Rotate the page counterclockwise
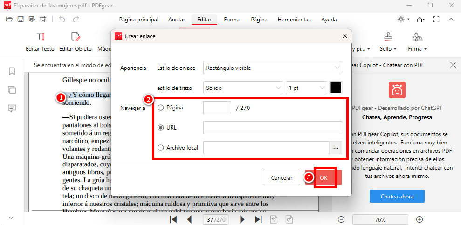Image resolution: width=461 pixels, height=225 pixels. click(x=274, y=219)
